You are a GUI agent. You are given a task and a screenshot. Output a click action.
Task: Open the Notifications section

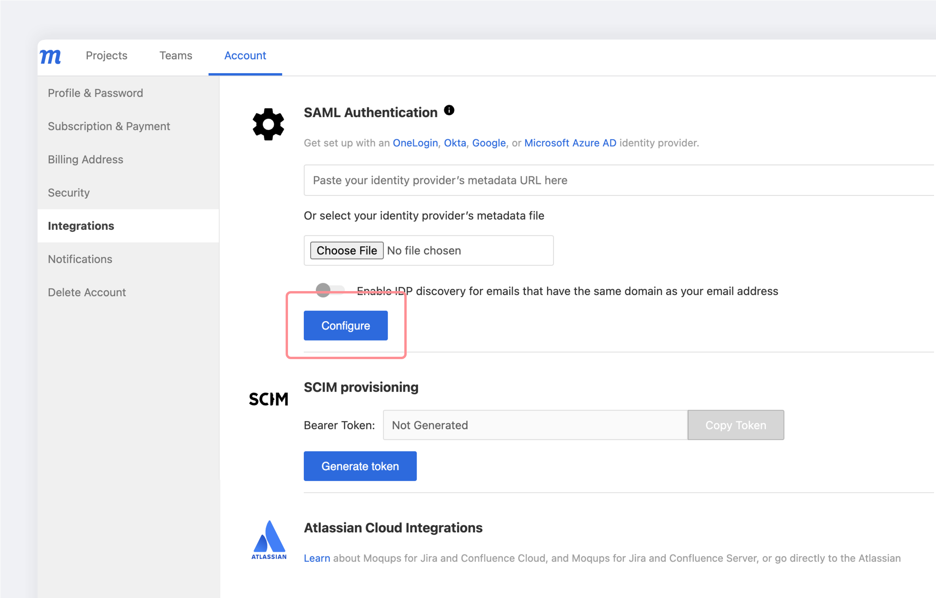[x=80, y=259]
